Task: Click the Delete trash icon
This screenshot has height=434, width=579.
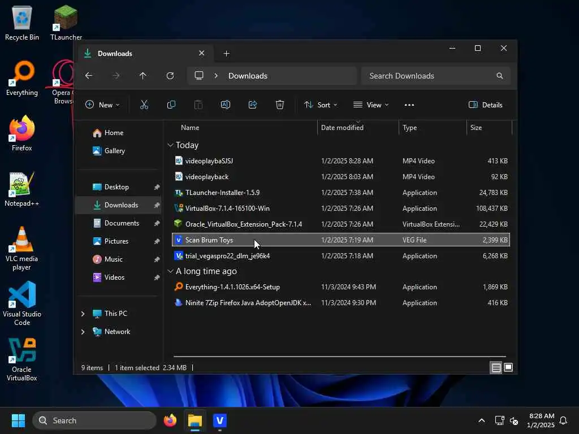Action: point(280,105)
